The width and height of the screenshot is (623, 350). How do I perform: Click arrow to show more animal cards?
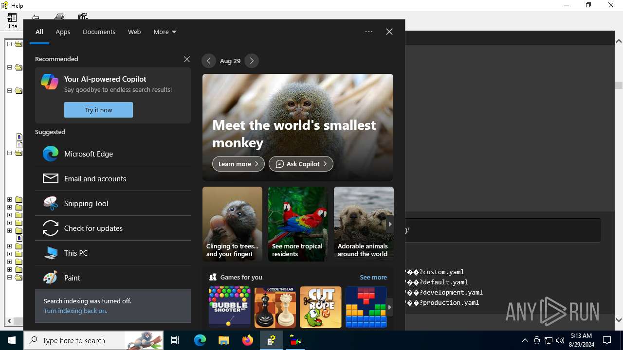pyautogui.click(x=390, y=224)
